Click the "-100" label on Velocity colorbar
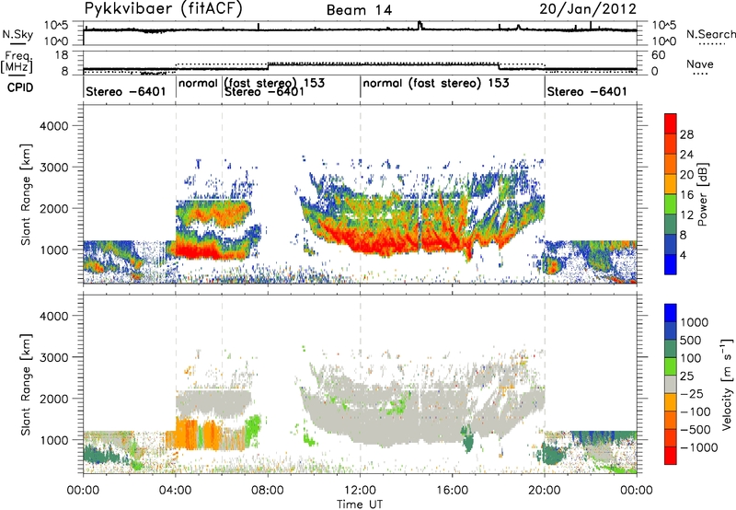736x510 pixels. (x=695, y=411)
